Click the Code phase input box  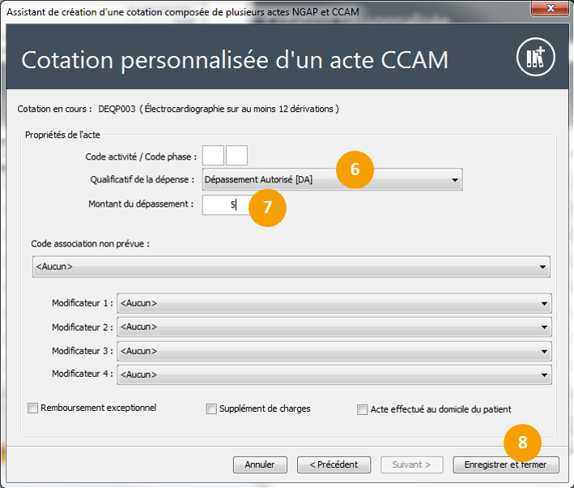tap(236, 156)
